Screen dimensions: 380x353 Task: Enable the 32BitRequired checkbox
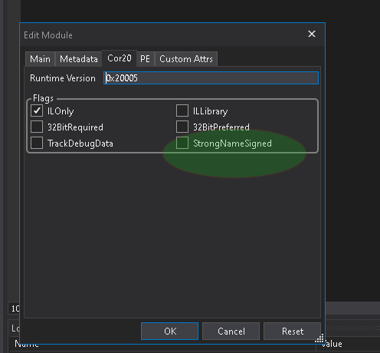[37, 127]
